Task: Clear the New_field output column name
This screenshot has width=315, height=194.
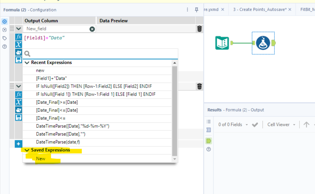Action: (x=92, y=29)
